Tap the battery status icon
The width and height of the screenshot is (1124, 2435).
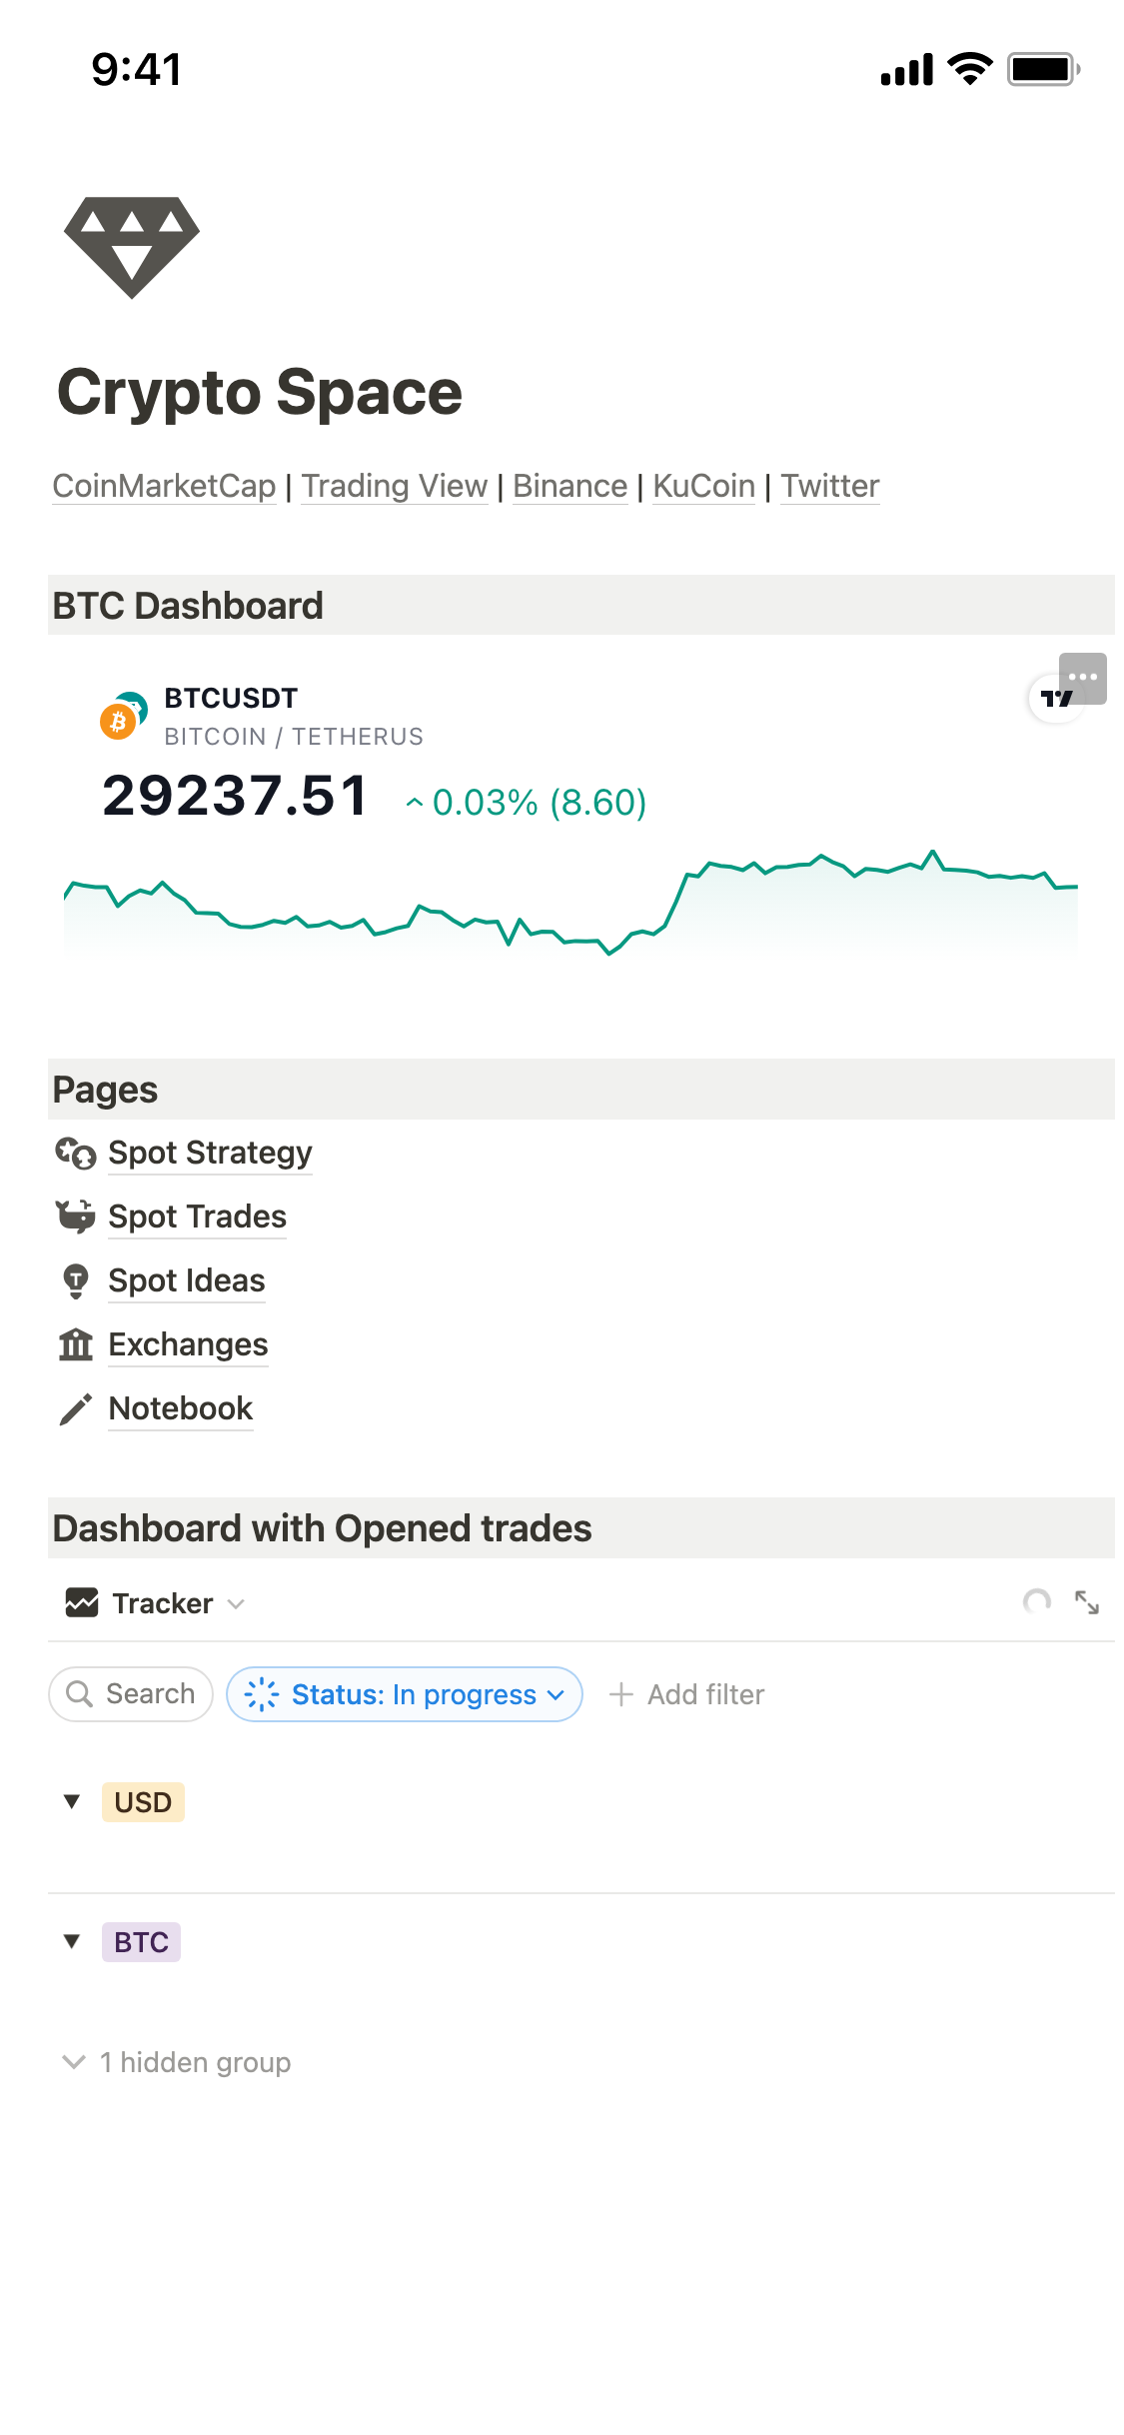pos(1044,69)
